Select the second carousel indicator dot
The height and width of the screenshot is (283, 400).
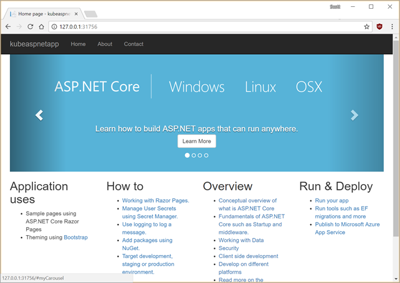point(194,155)
